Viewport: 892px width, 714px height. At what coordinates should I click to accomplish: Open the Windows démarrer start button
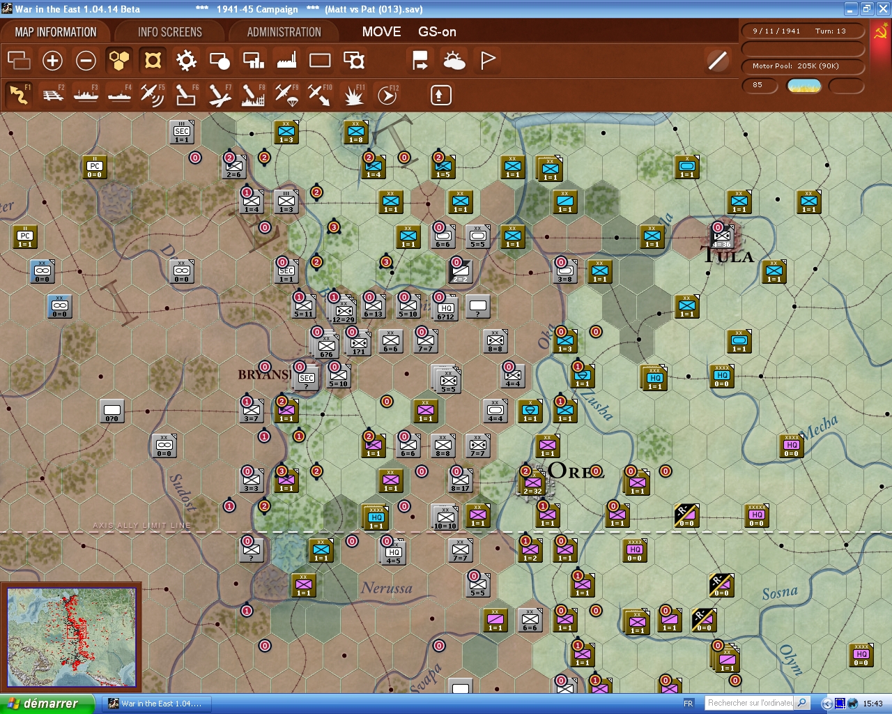47,704
